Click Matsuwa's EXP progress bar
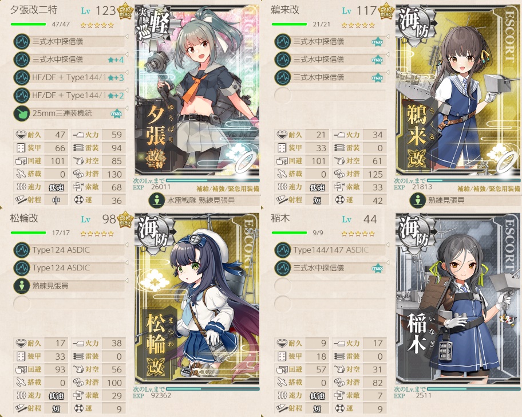The height and width of the screenshot is (417, 522). (x=213, y=389)
